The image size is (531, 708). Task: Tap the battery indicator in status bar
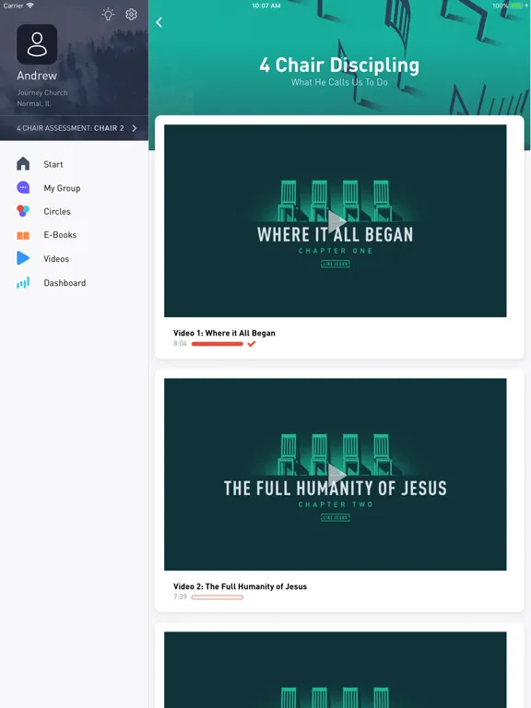tap(515, 6)
